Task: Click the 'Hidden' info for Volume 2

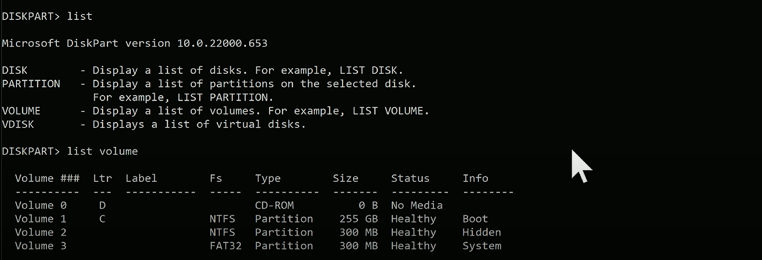Action: (x=481, y=232)
